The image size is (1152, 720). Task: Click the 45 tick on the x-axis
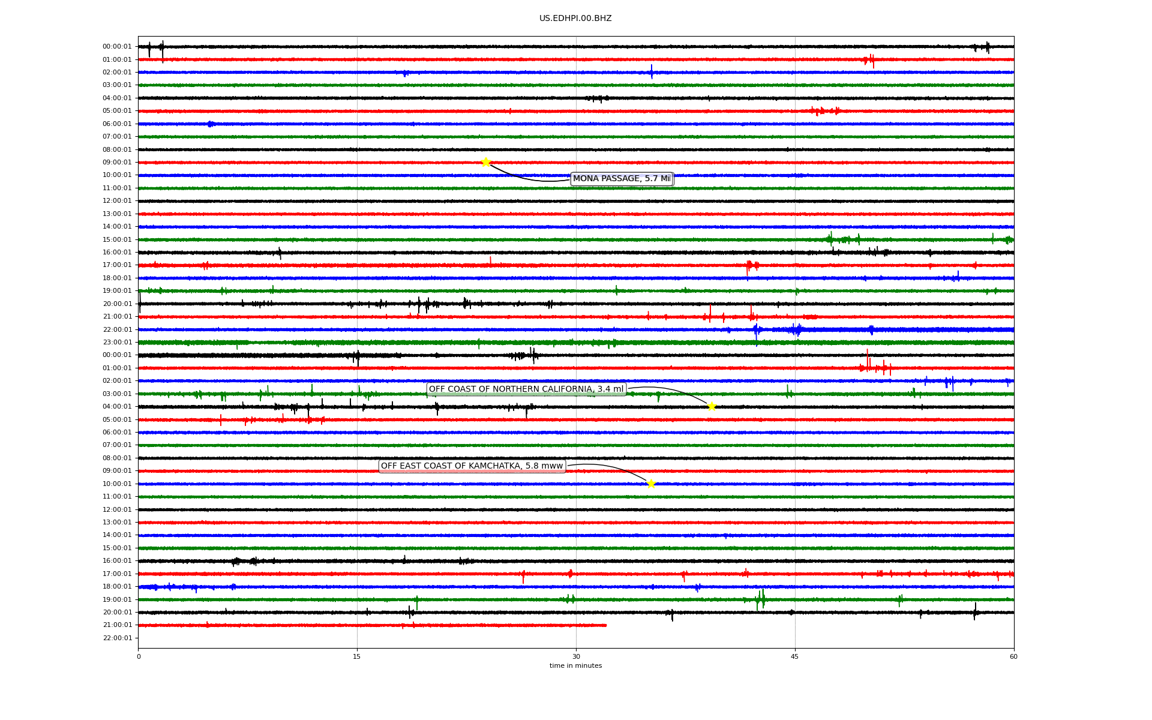tap(795, 656)
